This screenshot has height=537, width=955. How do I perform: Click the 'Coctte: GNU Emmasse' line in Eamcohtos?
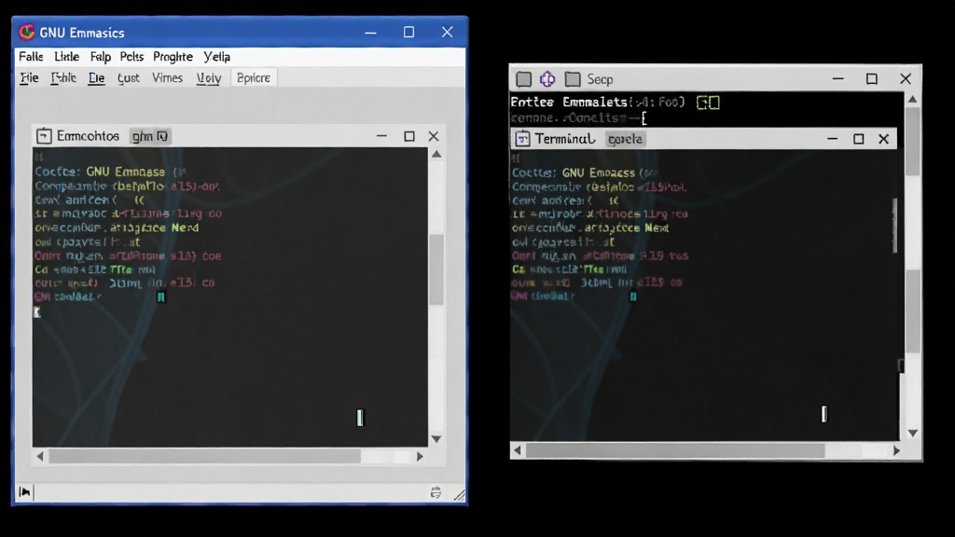tap(110, 172)
